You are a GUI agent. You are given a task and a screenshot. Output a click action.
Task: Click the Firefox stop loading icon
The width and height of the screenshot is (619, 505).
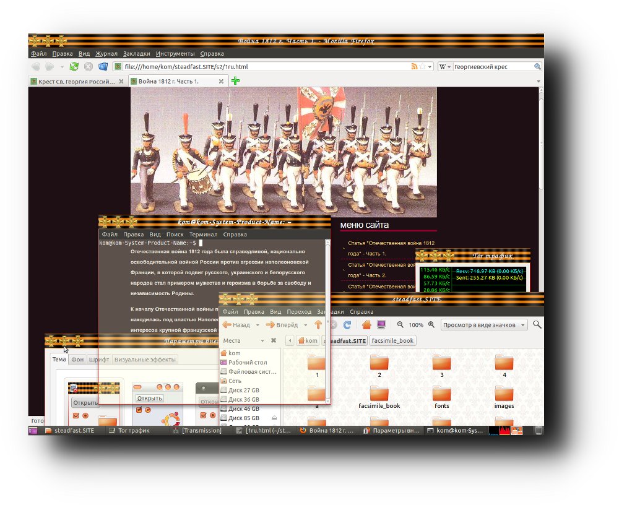pos(89,66)
